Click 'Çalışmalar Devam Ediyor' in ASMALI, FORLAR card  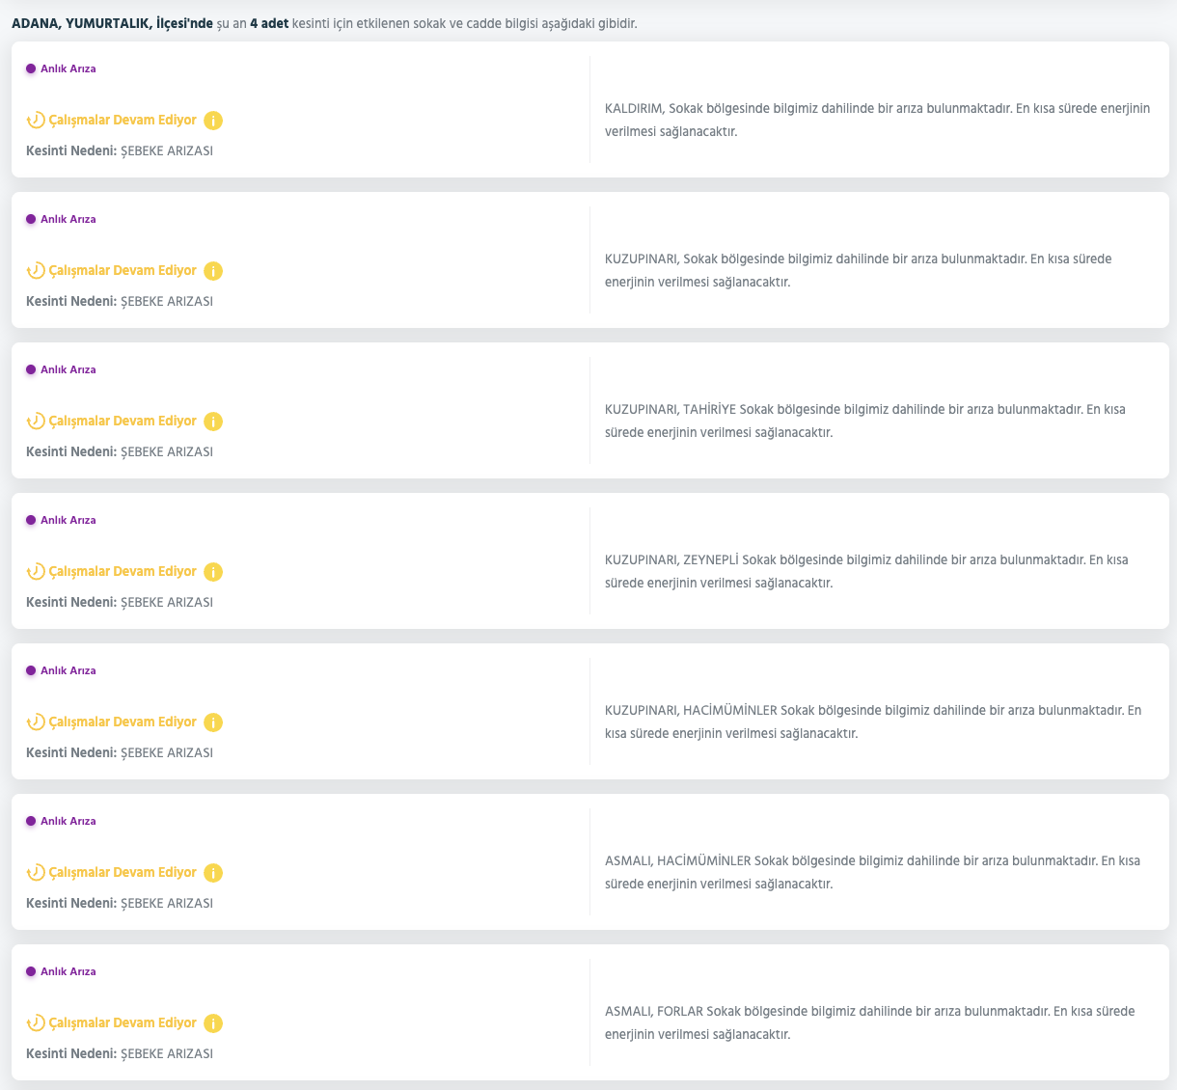click(123, 1023)
